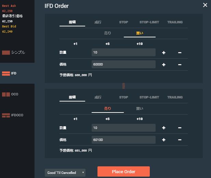This screenshot has height=178, width=211.
Task: Toggle first order side to 売り
Action: click(107, 33)
